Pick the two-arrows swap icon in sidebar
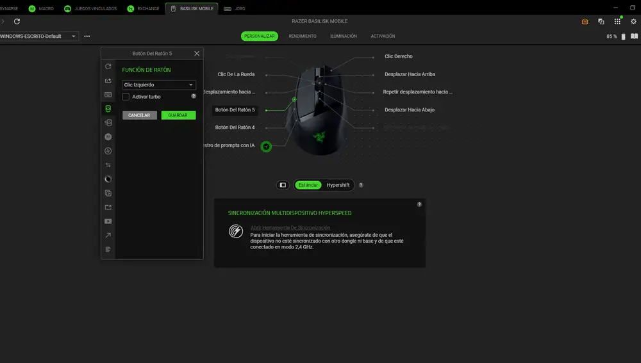This screenshot has width=641, height=363. tap(108, 165)
